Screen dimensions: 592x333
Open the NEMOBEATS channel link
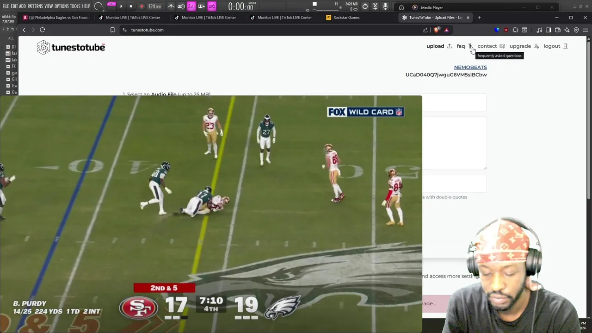coord(470,68)
